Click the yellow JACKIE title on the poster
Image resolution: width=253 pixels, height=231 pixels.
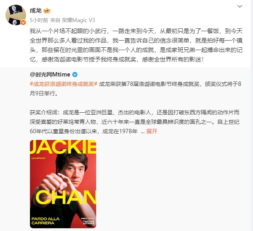[x=63, y=147]
